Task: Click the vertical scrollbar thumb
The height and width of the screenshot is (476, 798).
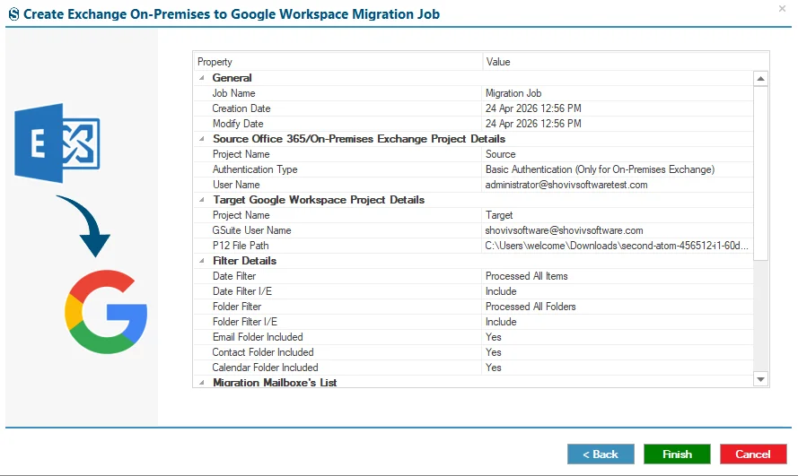Action: (760, 173)
